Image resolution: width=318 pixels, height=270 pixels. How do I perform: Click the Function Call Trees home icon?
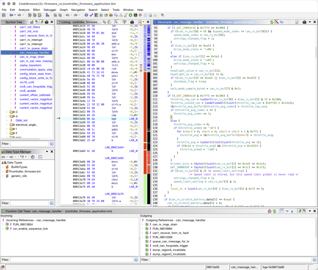coord(270,211)
